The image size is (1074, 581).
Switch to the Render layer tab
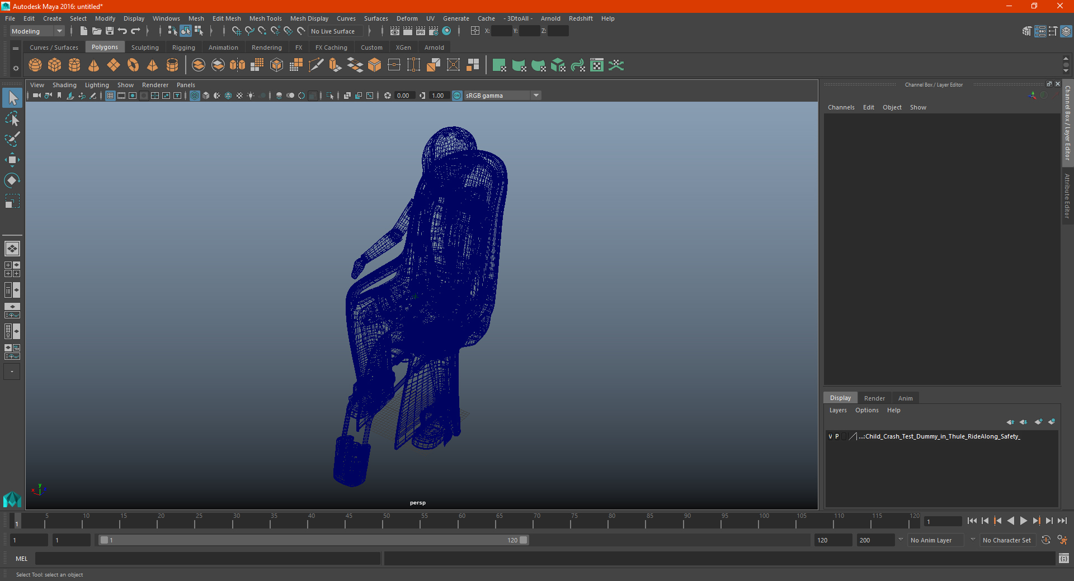pyautogui.click(x=874, y=398)
